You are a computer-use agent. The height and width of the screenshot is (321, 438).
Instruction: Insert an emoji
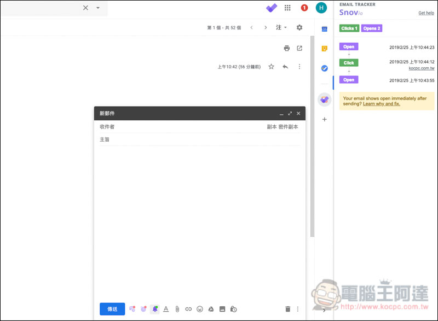(200, 309)
